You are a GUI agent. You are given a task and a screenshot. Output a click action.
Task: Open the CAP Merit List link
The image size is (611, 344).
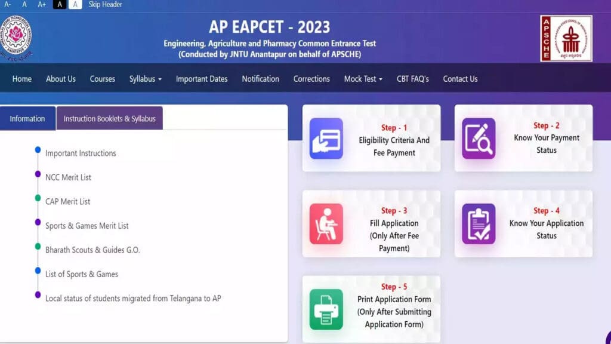tap(68, 202)
